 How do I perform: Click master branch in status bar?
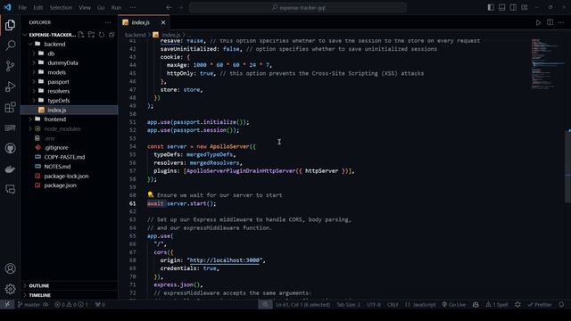29,305
